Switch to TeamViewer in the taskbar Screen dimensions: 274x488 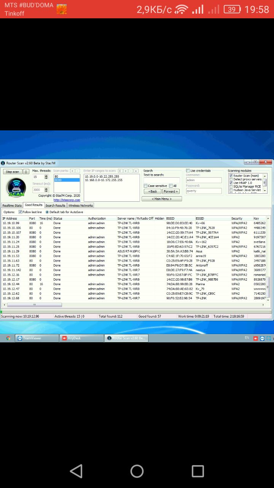(x=38, y=338)
